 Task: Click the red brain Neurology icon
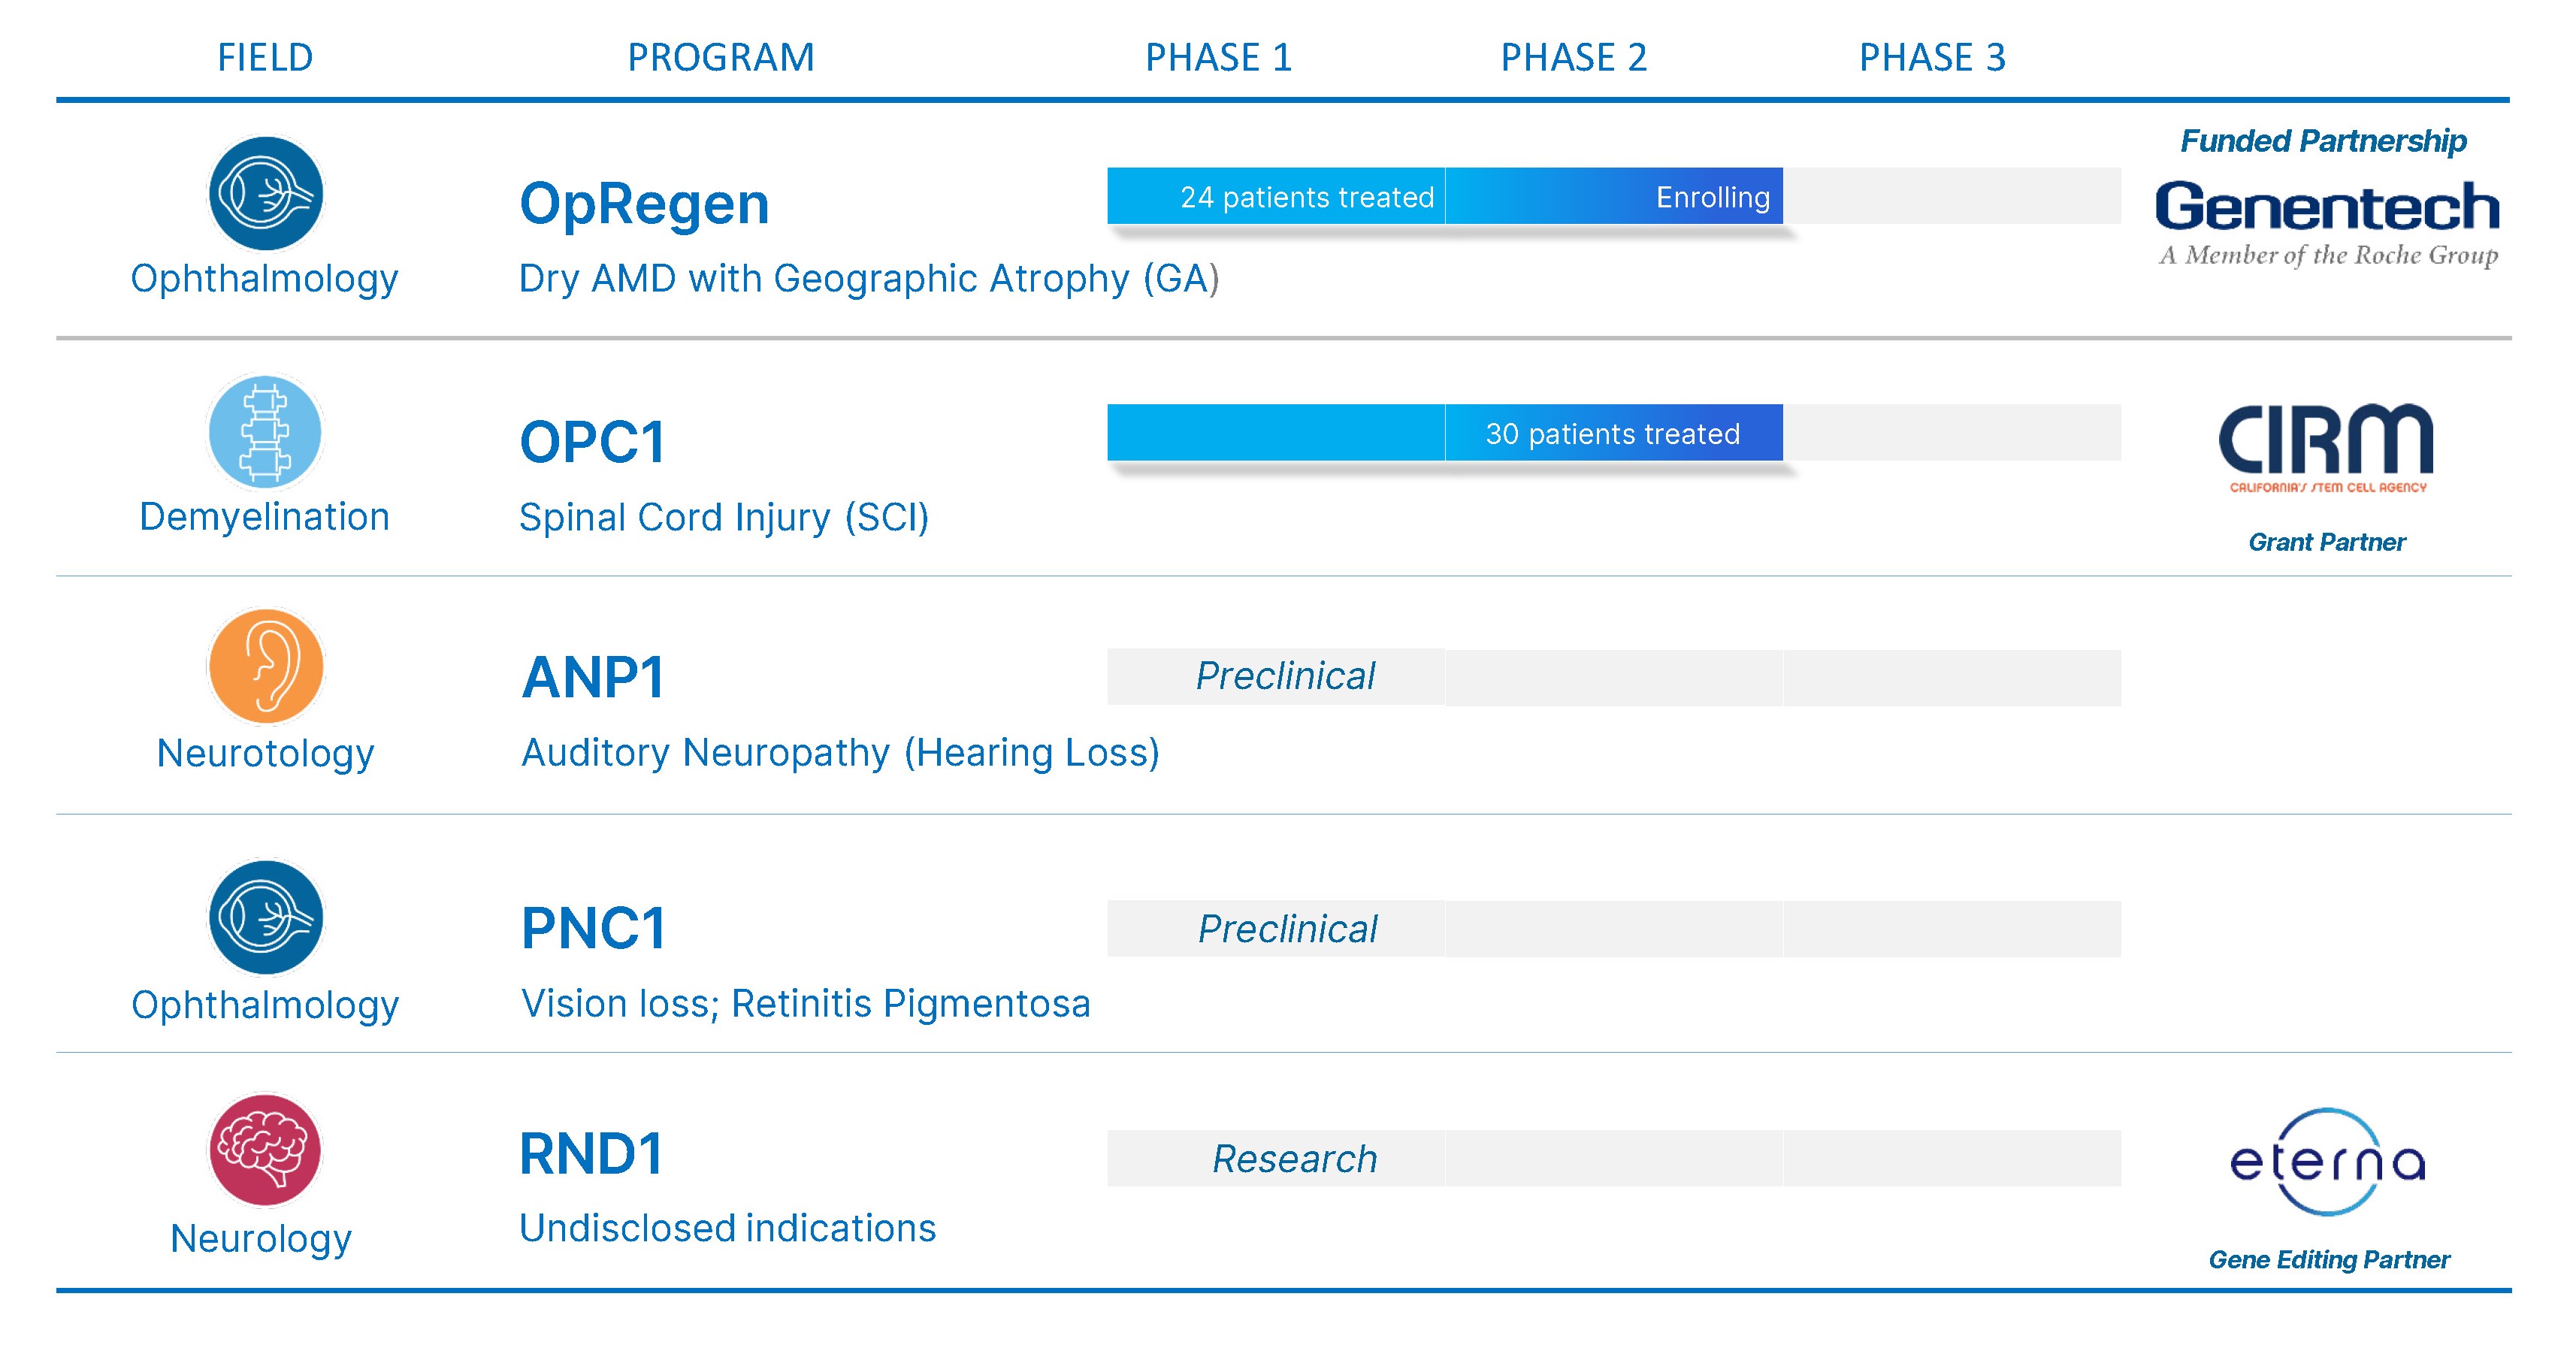pos(265,1150)
